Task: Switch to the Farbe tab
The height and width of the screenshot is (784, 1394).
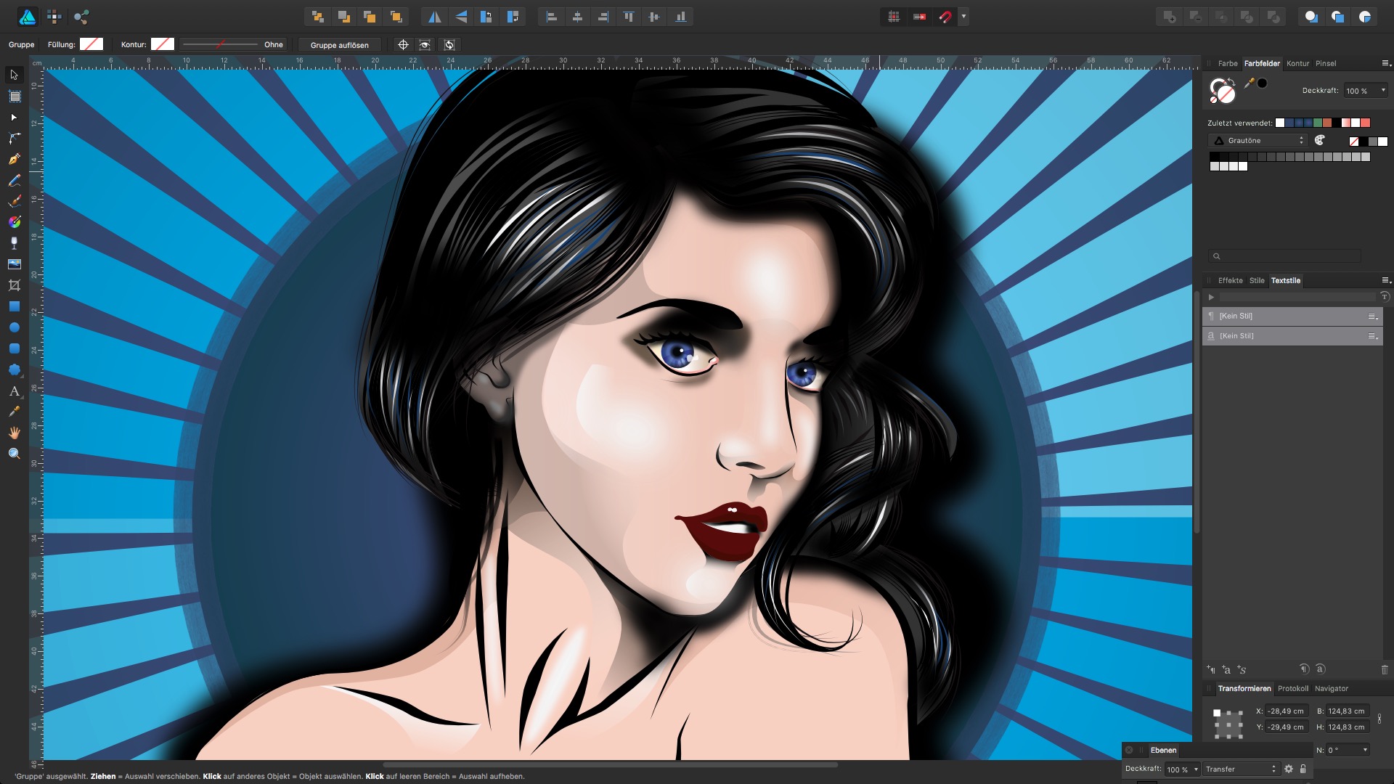Action: (1228, 63)
